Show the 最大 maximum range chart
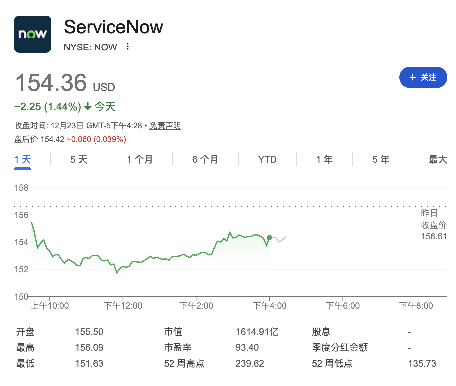456x386 pixels. point(438,160)
